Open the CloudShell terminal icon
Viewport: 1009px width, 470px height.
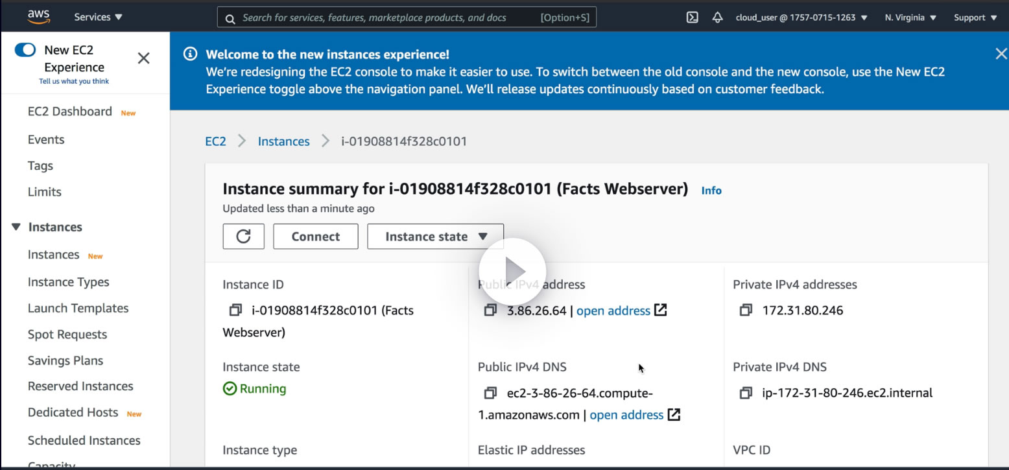(692, 18)
